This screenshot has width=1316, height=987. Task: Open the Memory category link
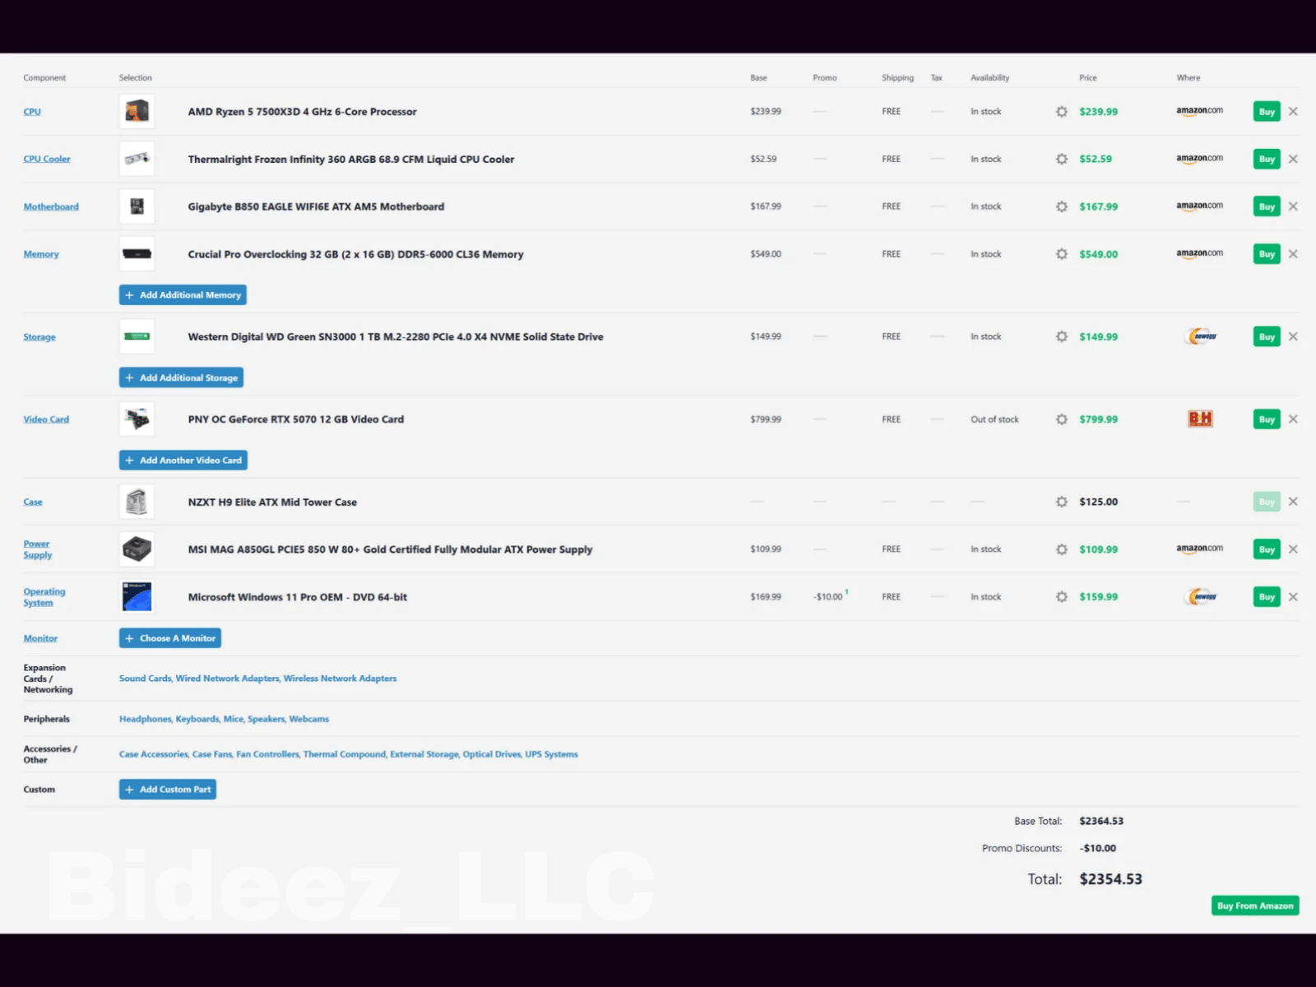click(41, 254)
